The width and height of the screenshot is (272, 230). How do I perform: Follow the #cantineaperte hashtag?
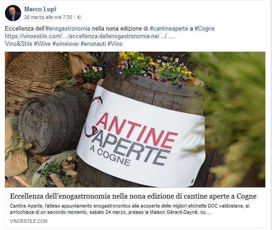point(169,28)
